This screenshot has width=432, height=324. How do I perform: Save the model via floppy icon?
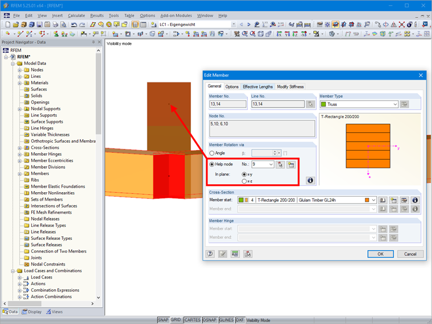pos(39,25)
